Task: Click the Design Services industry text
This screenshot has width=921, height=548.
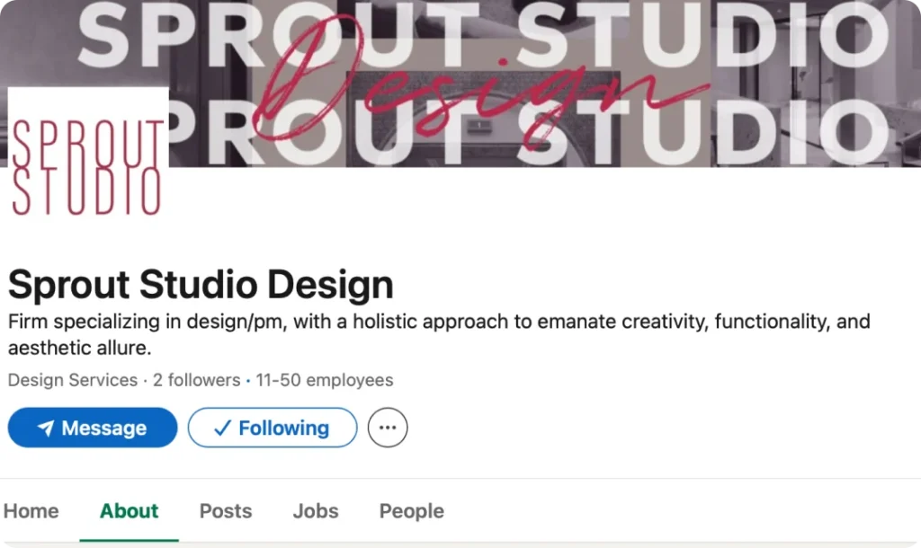Action: pyautogui.click(x=73, y=380)
